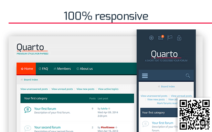Click desktop Your first category header

tap(77, 98)
